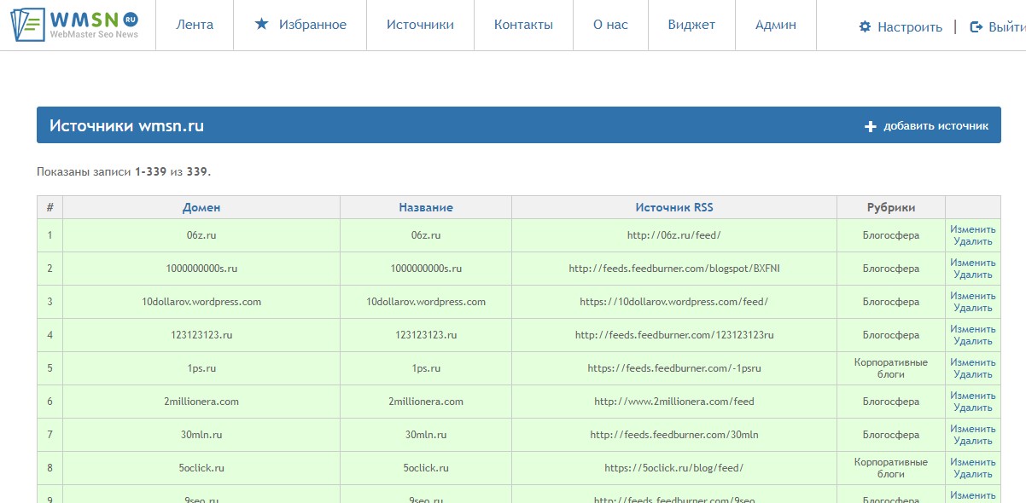Click RSS URL https://10dollarov.wordpress.com/feed/
Image resolution: width=1026 pixels, height=503 pixels.
[674, 302]
